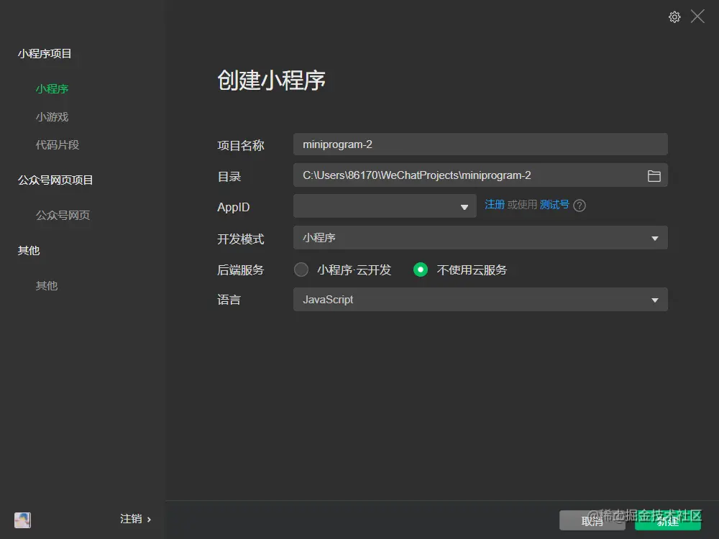Open 公众号网页 sidebar item
Image resolution: width=719 pixels, height=539 pixels.
click(x=63, y=215)
